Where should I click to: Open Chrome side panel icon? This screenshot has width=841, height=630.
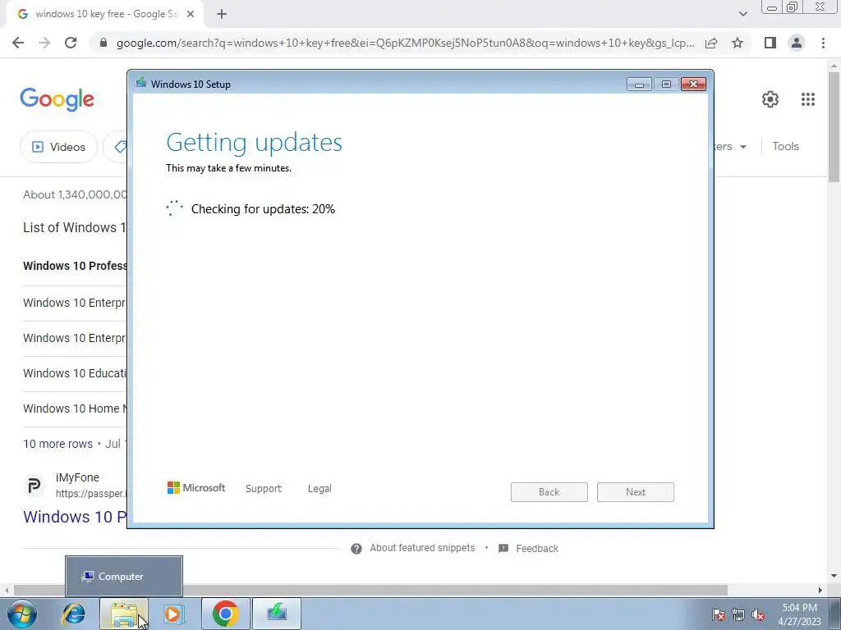pyautogui.click(x=770, y=43)
